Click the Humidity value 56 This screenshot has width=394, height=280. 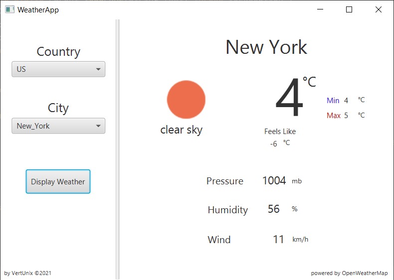click(x=274, y=209)
